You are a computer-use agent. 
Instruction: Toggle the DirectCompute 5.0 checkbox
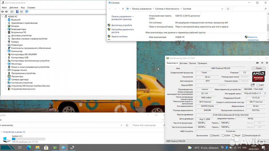coord(243,136)
